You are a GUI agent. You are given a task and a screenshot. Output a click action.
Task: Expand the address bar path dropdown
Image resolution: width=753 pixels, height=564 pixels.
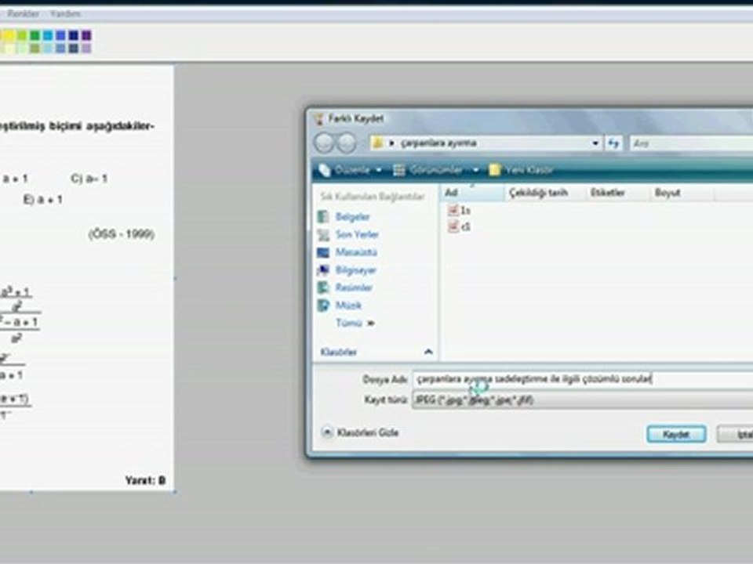click(595, 143)
